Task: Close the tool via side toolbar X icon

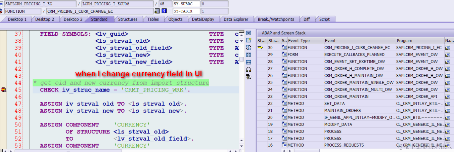Action: click(248, 33)
